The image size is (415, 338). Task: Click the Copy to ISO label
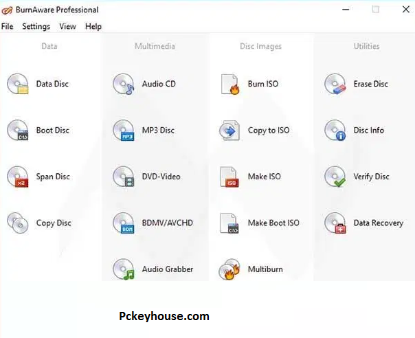point(269,131)
